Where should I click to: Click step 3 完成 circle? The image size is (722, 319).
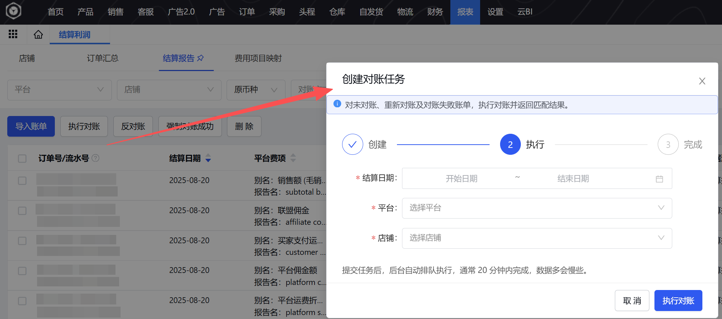[x=668, y=144]
